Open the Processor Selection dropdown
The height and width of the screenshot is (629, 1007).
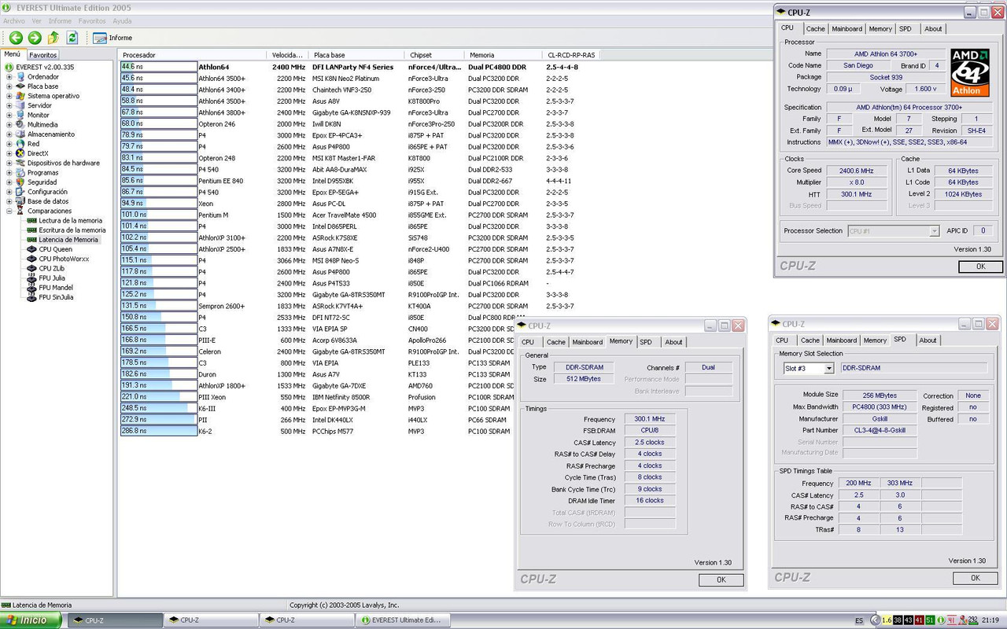coord(934,231)
